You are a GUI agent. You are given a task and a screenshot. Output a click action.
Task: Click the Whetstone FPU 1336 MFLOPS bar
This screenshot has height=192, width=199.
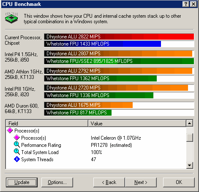pyautogui.click(x=99, y=95)
